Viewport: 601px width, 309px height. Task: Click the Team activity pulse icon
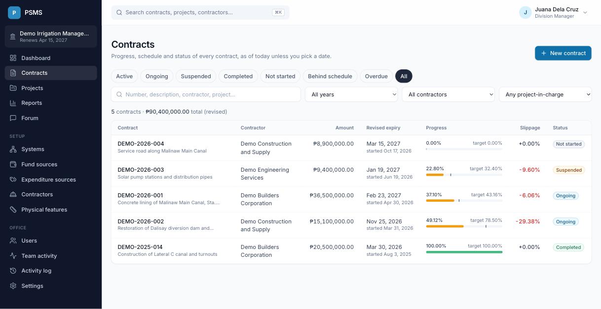(13, 256)
